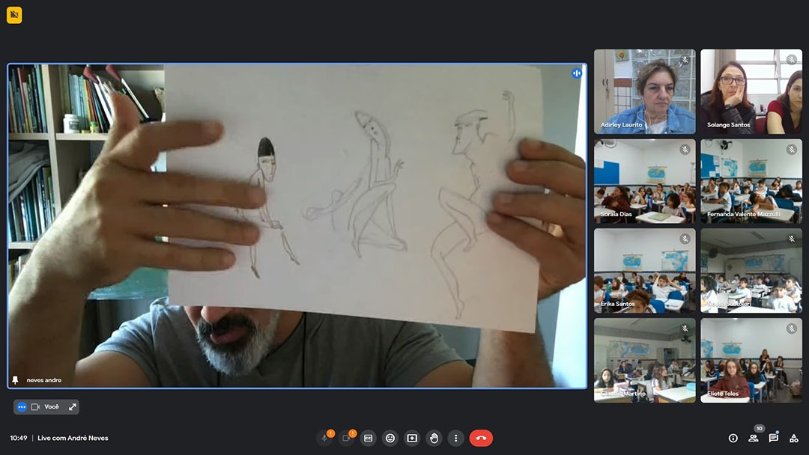
Task: Click the blue dots on Você tile
Action: pos(22,407)
